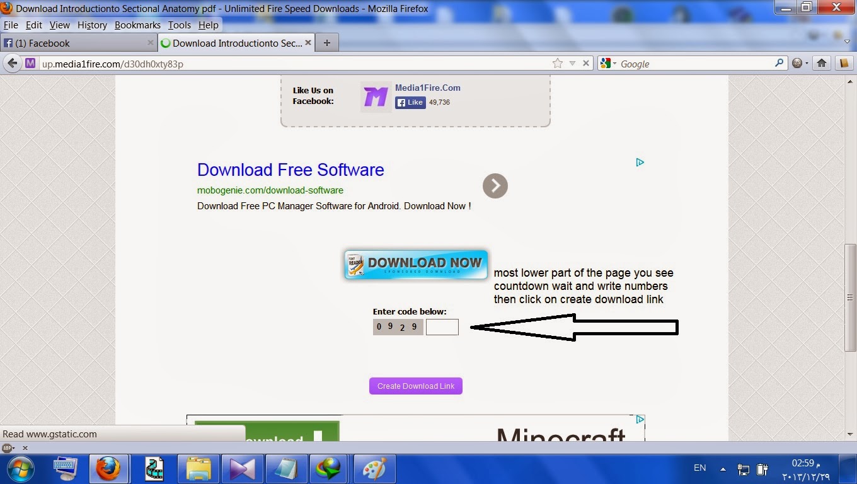Open the Media1Fire.Com Facebook link
857x484 pixels.
tap(427, 88)
